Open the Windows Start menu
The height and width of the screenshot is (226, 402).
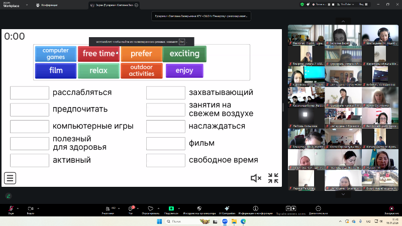point(160,221)
